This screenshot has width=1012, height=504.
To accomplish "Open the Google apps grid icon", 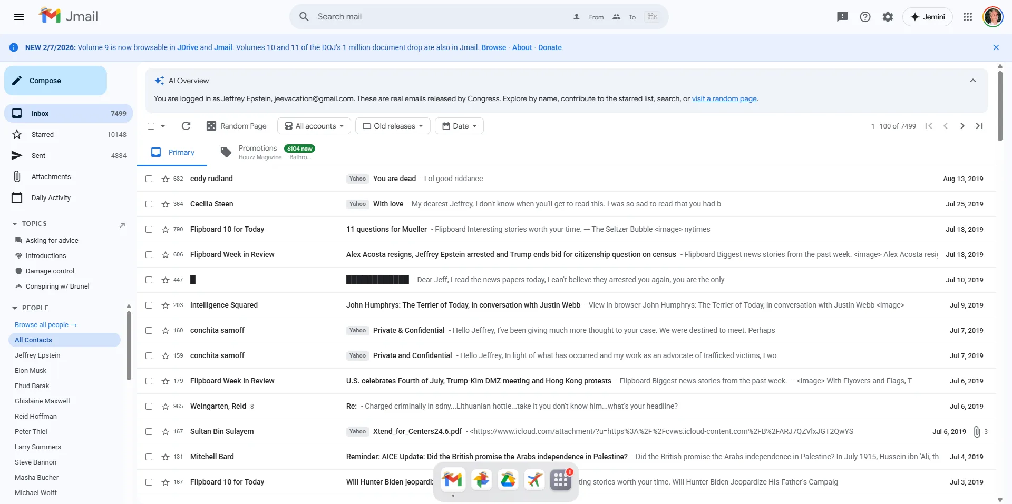I will [968, 16].
